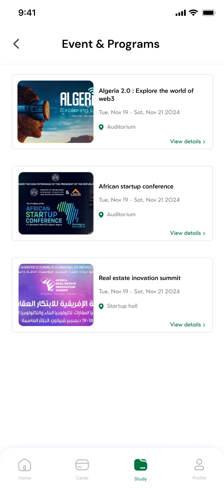The width and height of the screenshot is (224, 488).
Task: Open the Real estate inovation summit title
Action: tap(139, 278)
